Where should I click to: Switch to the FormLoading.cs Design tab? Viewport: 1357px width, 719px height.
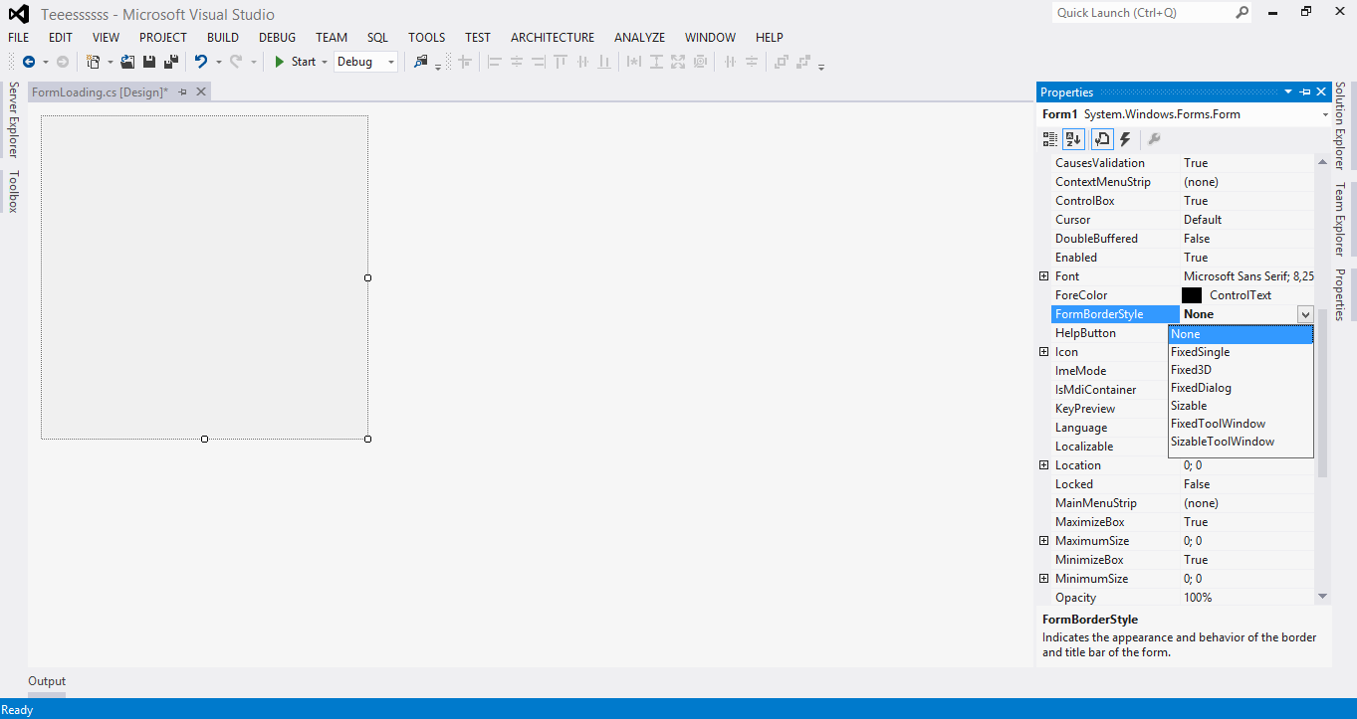(100, 90)
